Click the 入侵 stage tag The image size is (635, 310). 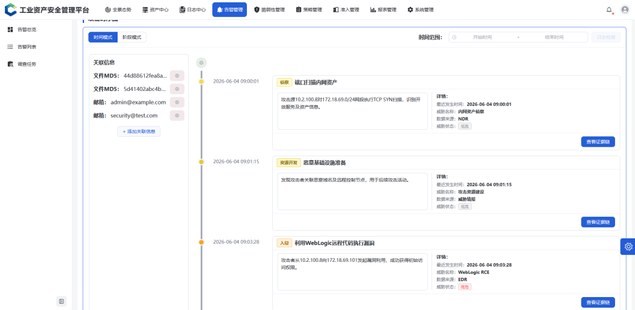point(285,243)
